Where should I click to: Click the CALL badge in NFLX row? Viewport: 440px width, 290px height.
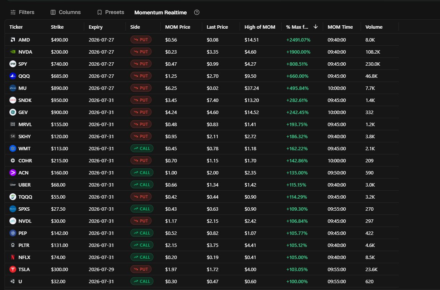pyautogui.click(x=142, y=257)
